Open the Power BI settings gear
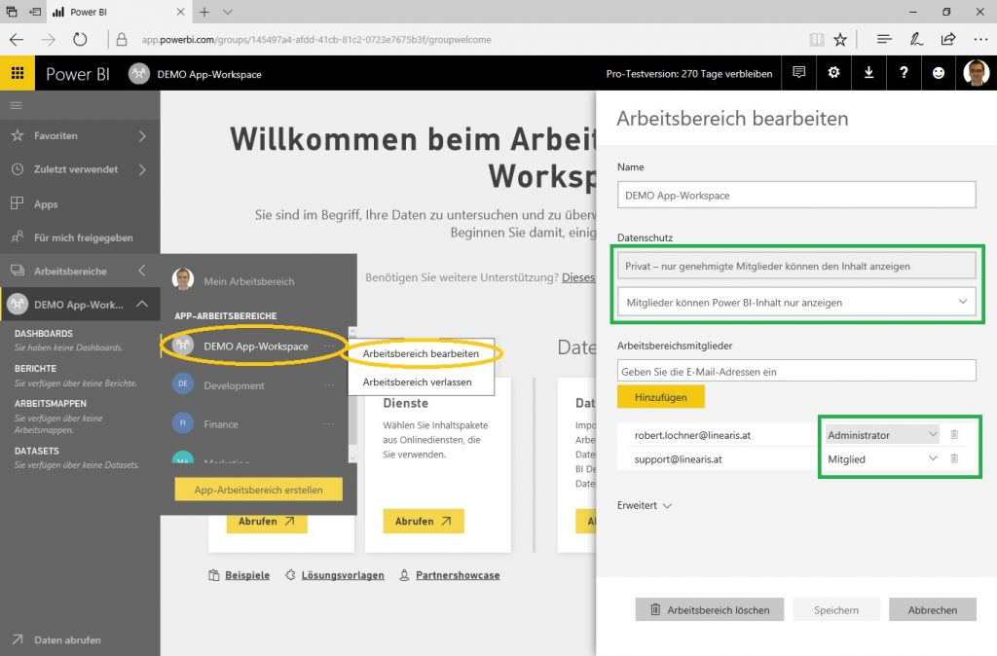The height and width of the screenshot is (656, 997). pyautogui.click(x=833, y=72)
